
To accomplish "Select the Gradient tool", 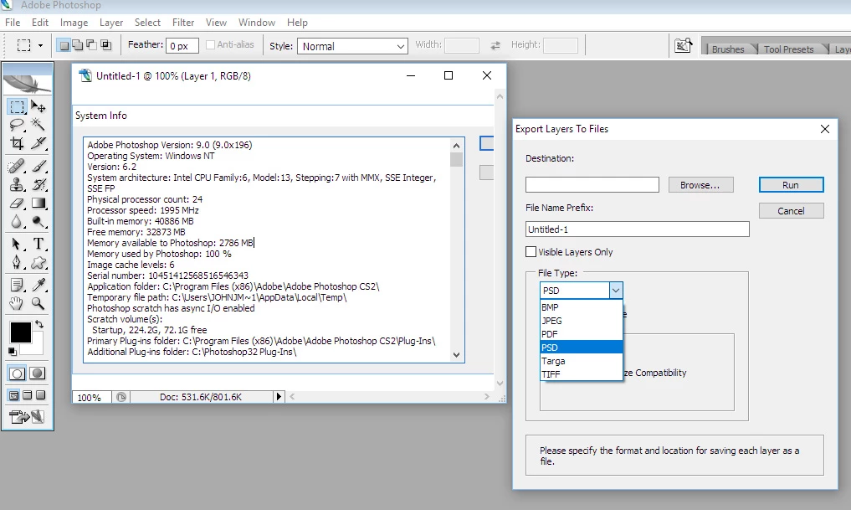I will (38, 203).
